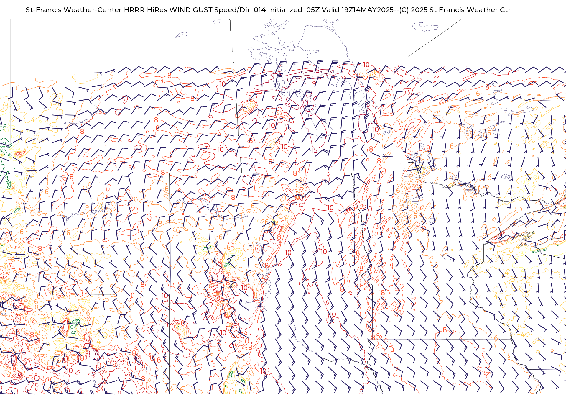Click the '(C) 2025 St Francis Weather Ctr' copyright
Image resolution: width=566 pixels, height=413 pixels.
click(455, 10)
